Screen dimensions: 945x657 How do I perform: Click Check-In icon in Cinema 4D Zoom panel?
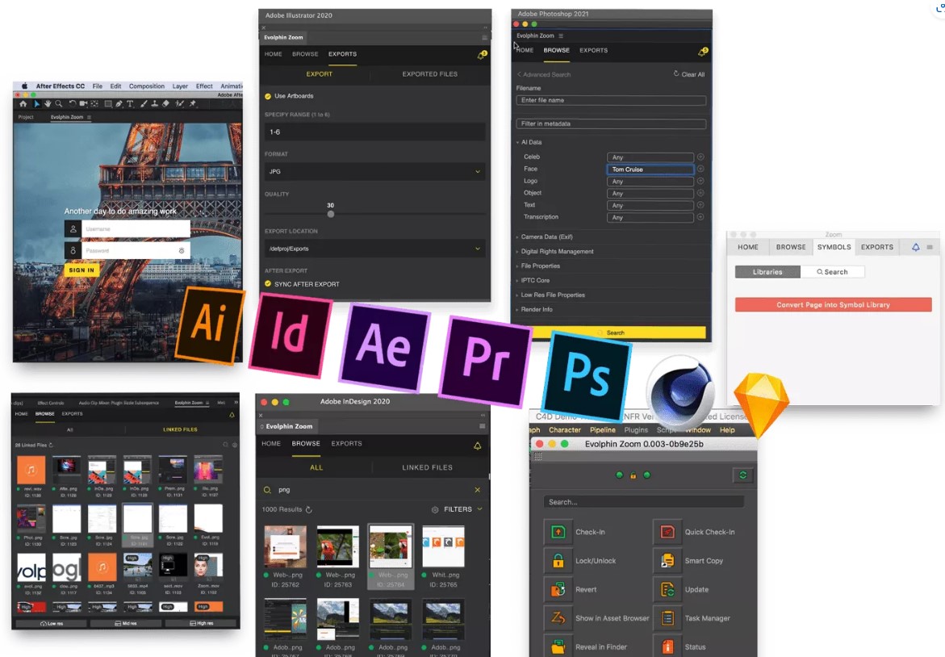[x=558, y=532]
